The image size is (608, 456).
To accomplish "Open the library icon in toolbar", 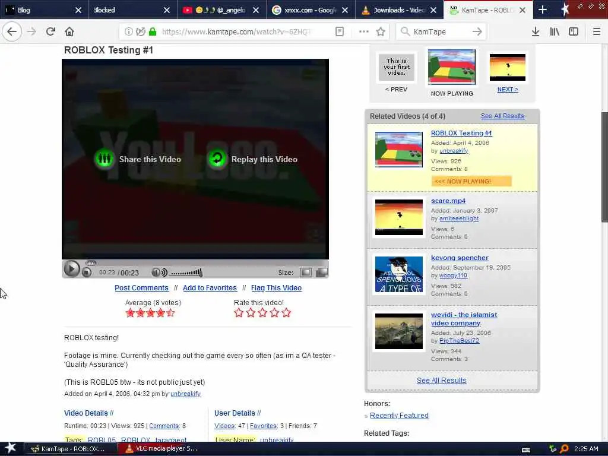I will 555,31.
